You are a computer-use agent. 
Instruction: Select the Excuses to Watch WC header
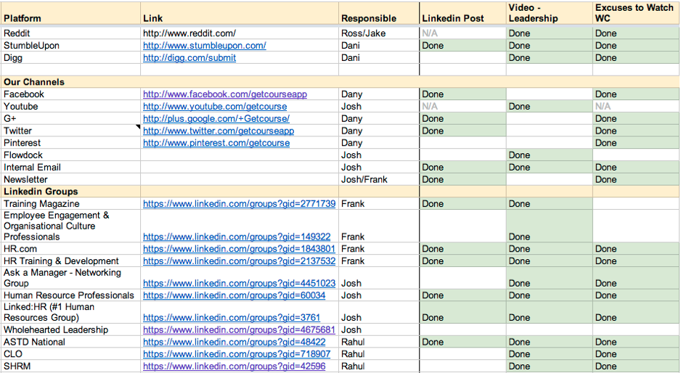pos(636,14)
